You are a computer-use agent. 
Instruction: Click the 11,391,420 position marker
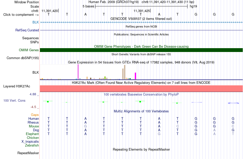click(x=50, y=11)
